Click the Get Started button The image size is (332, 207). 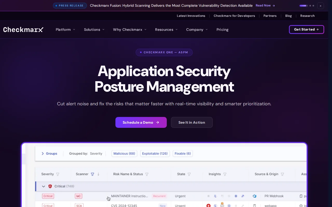(307, 29)
